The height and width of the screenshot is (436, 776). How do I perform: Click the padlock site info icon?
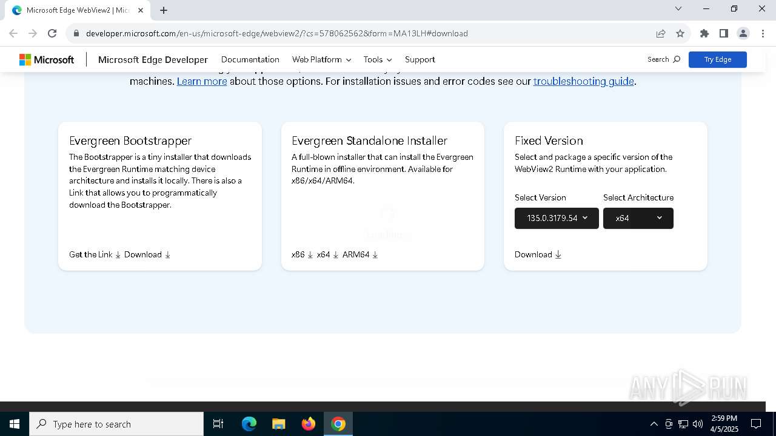(76, 33)
